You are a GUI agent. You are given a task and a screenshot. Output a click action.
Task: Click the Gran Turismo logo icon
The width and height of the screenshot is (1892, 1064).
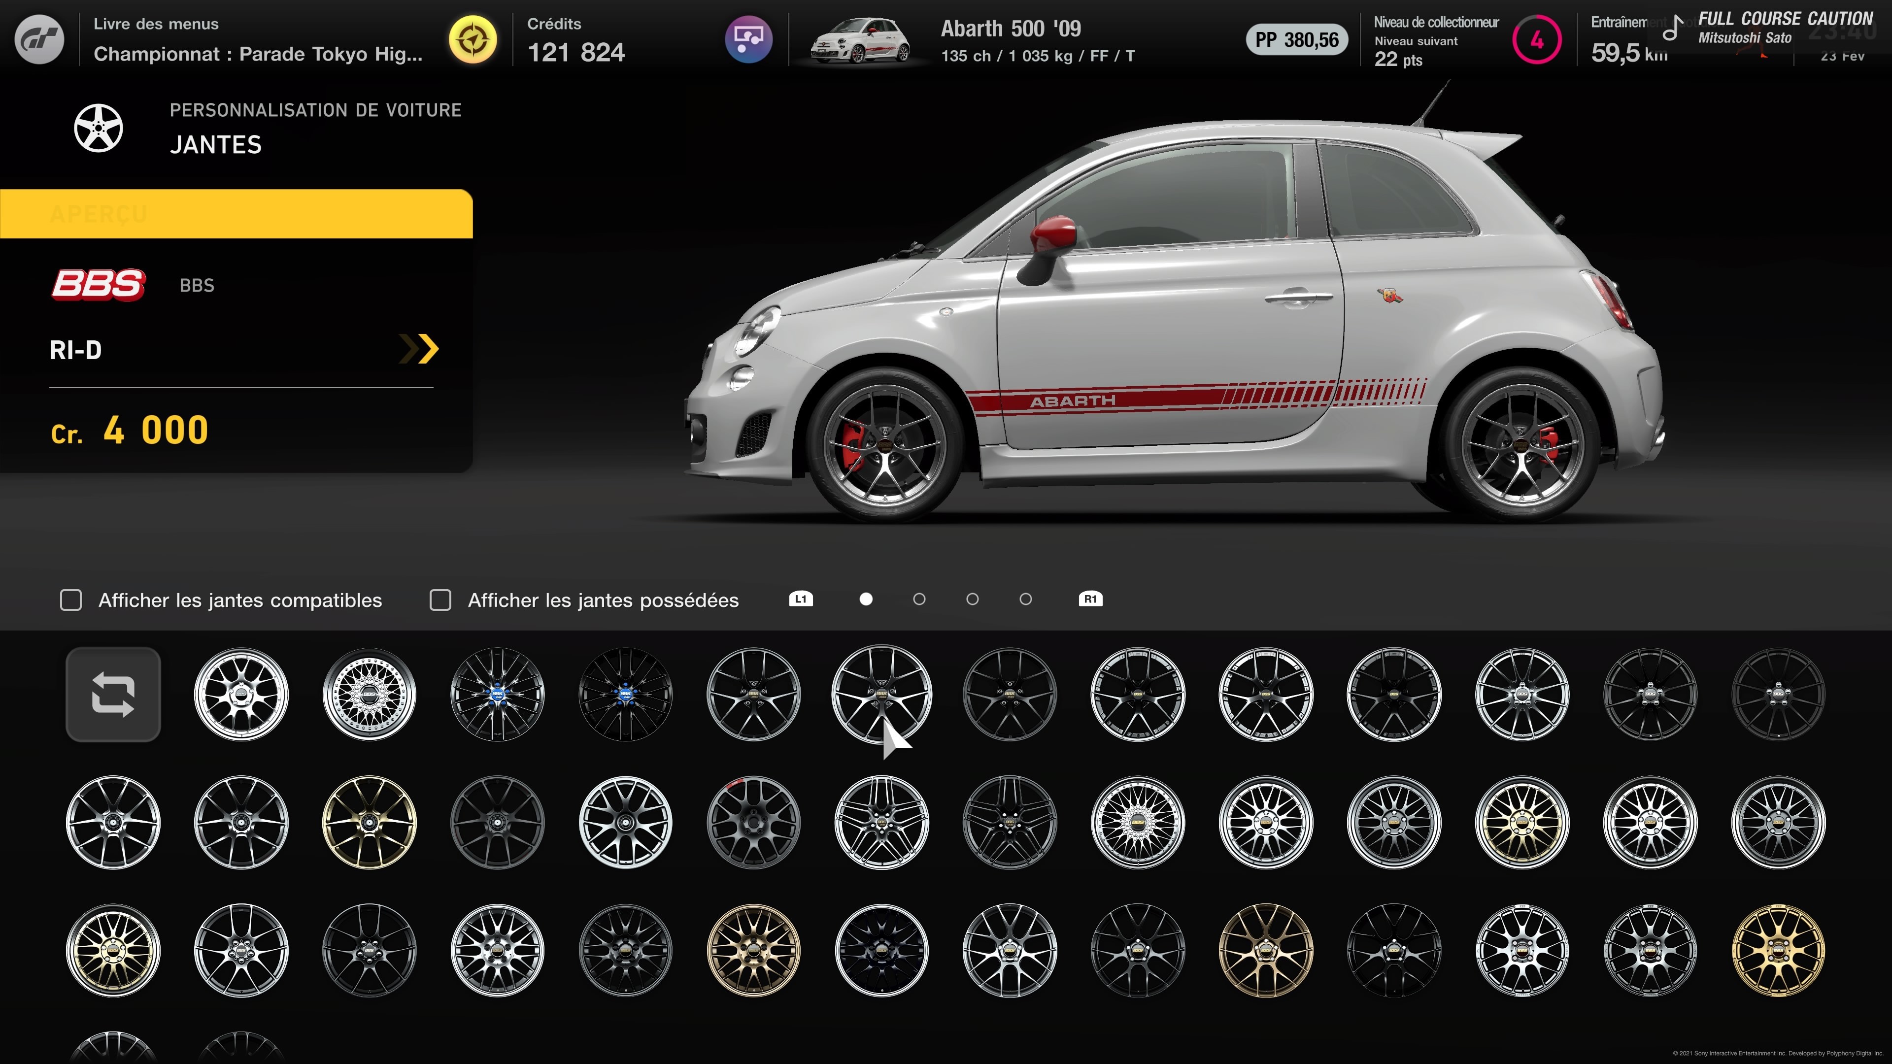tap(39, 39)
